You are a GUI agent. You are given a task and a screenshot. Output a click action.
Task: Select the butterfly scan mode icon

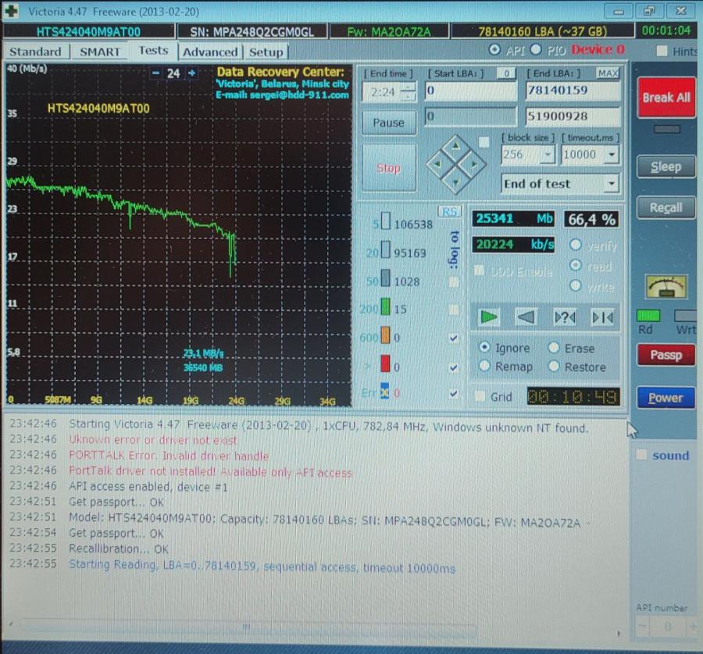pos(601,317)
